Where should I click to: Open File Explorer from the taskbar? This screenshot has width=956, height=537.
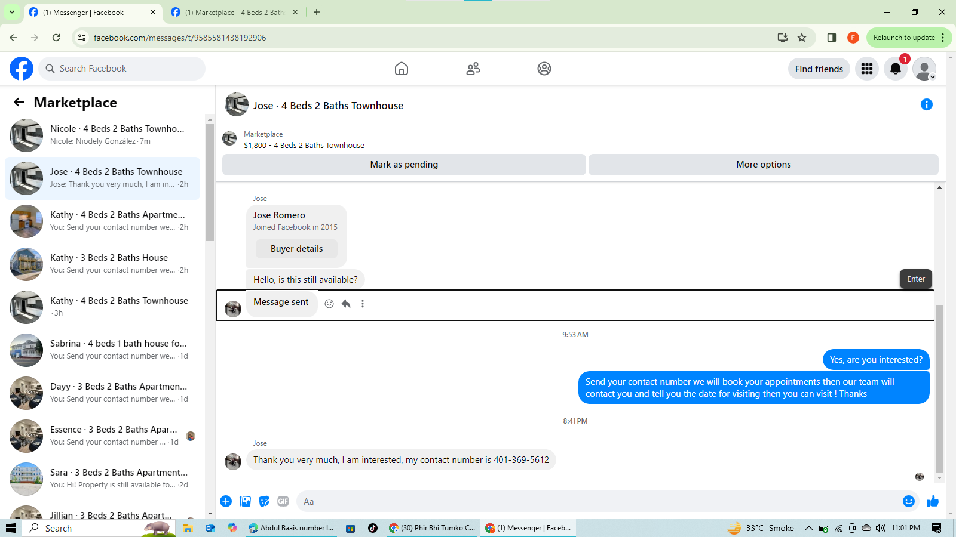point(188,528)
